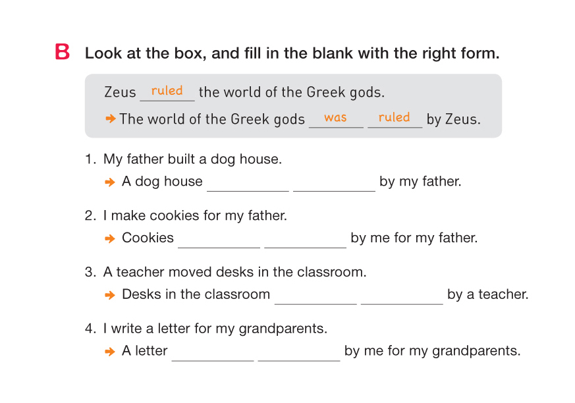Click the orange 'ruled' answer before 'by Zeus'
Screen dimensions: 575x403
click(395, 118)
